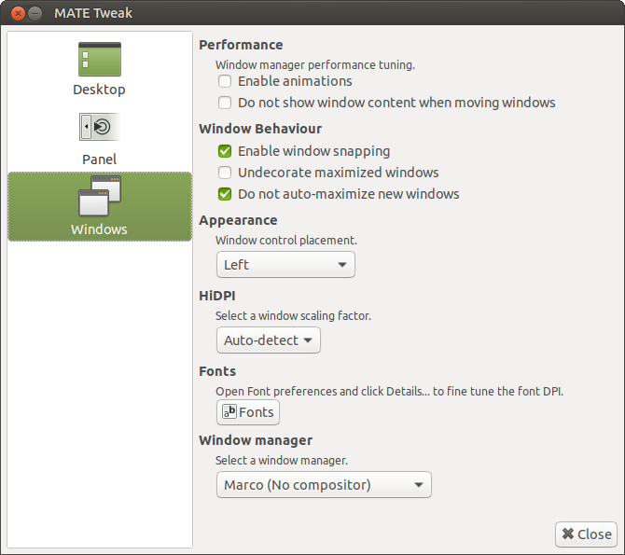625x555 pixels.
Task: Click the red window close button
Action: pos(17,14)
